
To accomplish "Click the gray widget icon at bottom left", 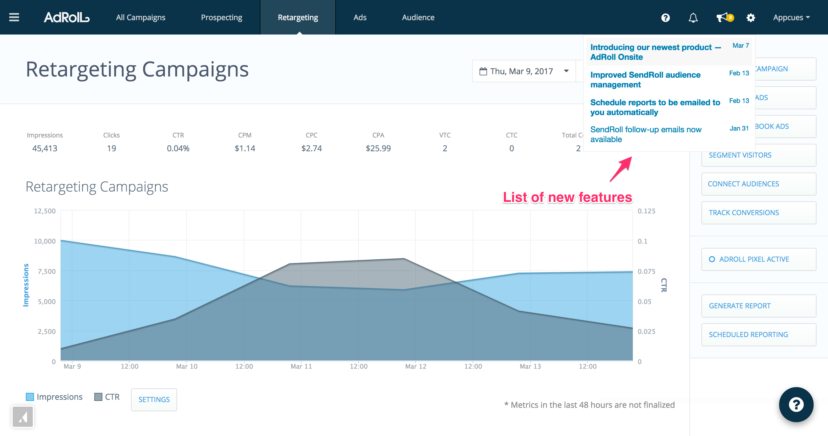I will pos(22,417).
